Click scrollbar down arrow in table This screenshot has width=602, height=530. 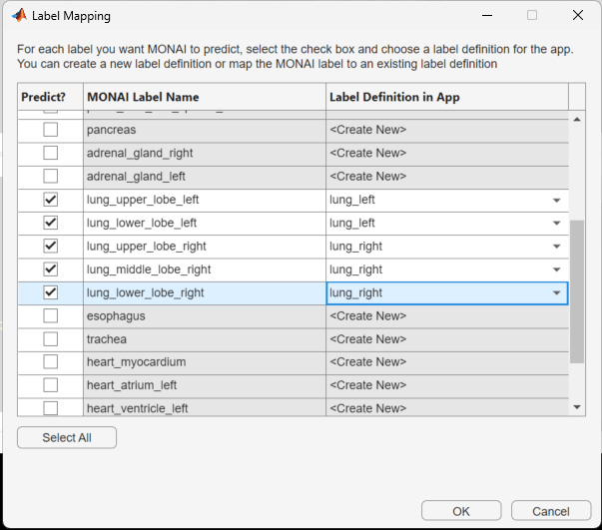(x=577, y=407)
